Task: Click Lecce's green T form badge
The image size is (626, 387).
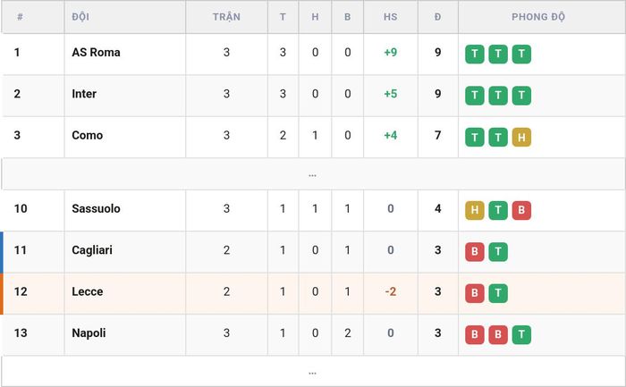Action: tap(498, 293)
